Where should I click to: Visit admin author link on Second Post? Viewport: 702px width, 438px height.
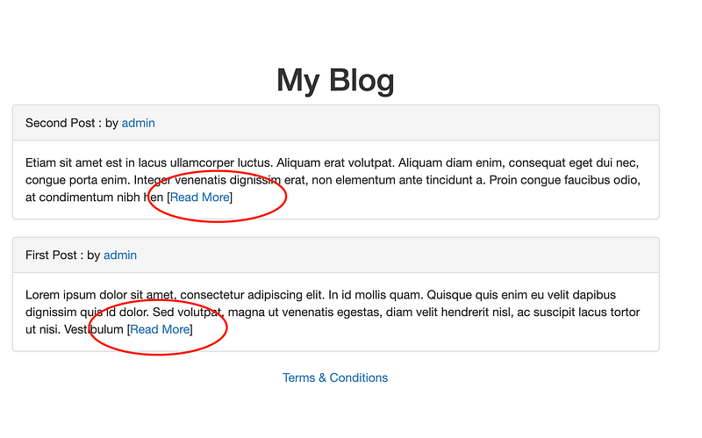pyautogui.click(x=139, y=123)
